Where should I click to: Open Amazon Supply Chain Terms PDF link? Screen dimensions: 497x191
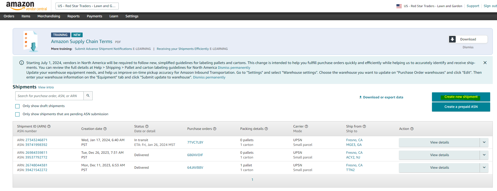tap(82, 41)
